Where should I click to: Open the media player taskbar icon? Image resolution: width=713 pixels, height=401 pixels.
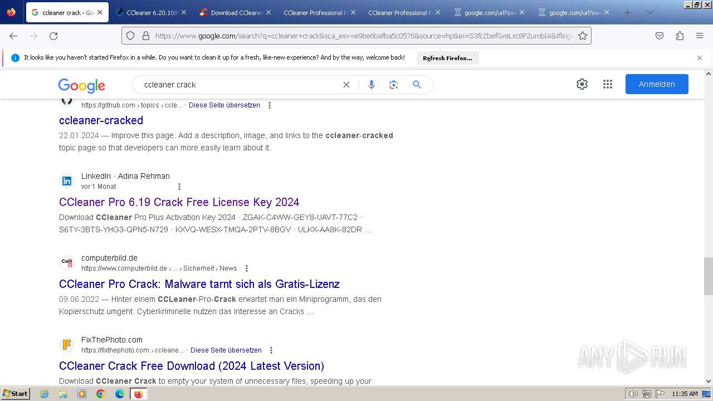[82, 394]
